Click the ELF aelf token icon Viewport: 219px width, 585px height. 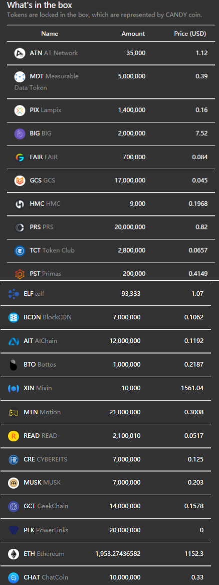(14, 294)
